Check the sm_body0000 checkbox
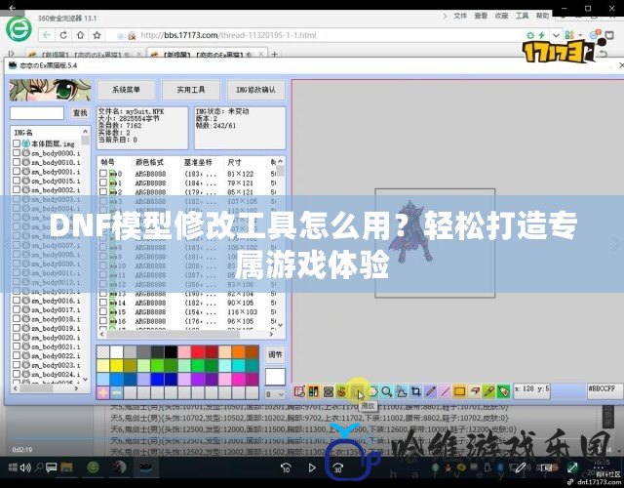This screenshot has height=488, width=624. point(17,152)
